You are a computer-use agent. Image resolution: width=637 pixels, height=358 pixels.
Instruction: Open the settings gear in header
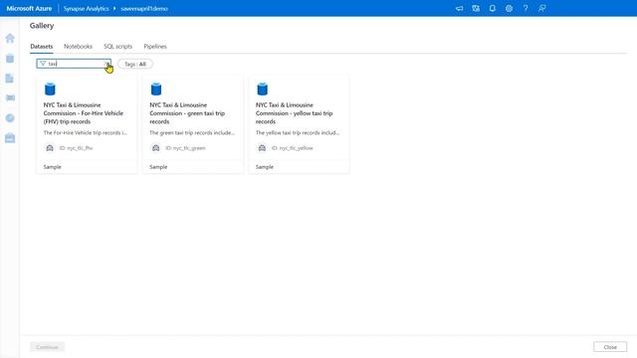pos(509,8)
